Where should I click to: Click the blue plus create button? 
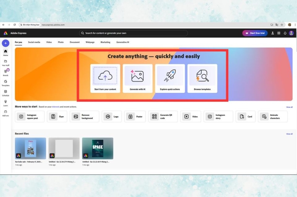(x=6, y=43)
